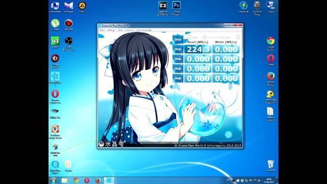The image size is (327, 184).
Task: Select the AIDA64 desktop icon
Action: tap(55, 42)
